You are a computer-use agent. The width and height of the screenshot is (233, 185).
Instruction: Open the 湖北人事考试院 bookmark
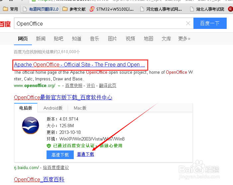(207, 9)
